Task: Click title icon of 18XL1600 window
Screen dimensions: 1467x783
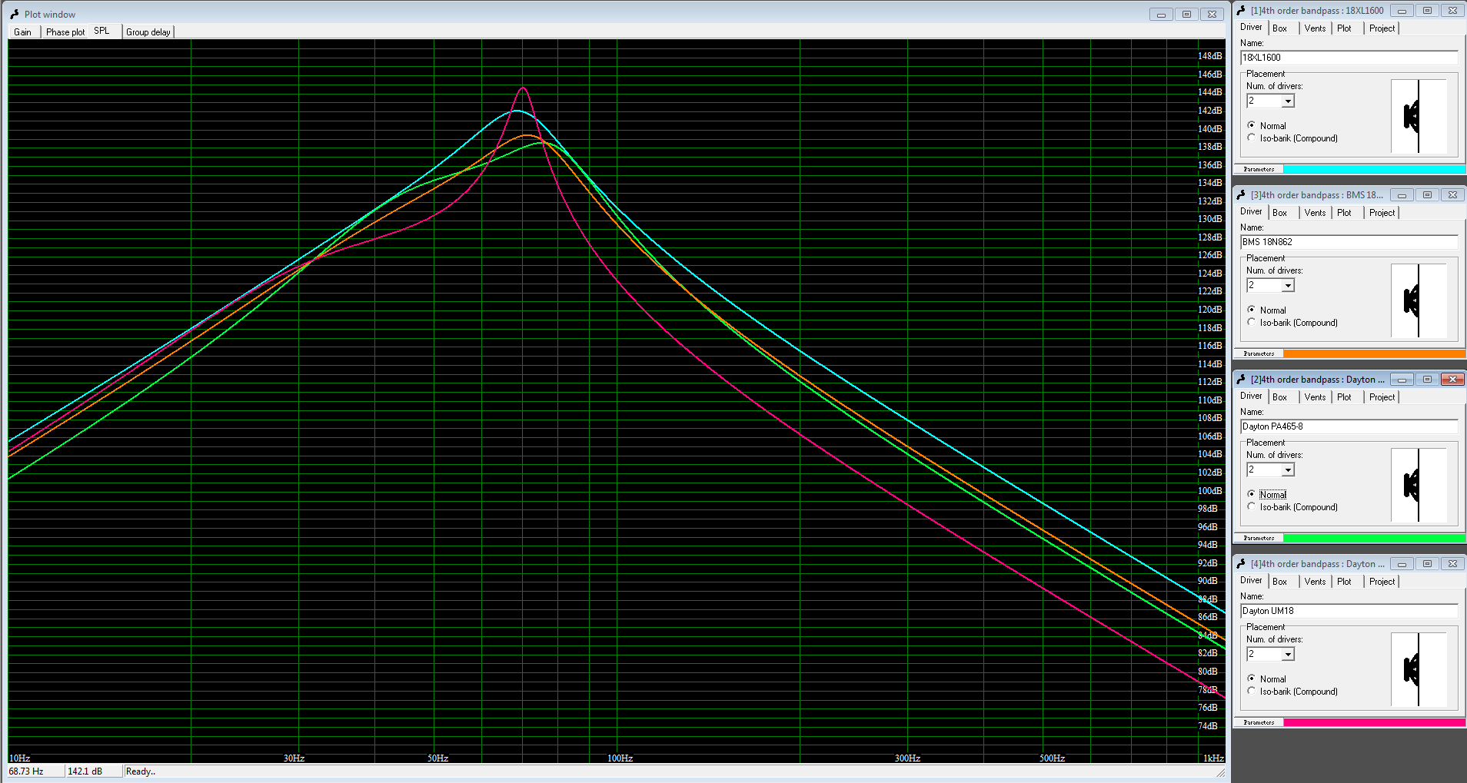Action: point(1241,11)
